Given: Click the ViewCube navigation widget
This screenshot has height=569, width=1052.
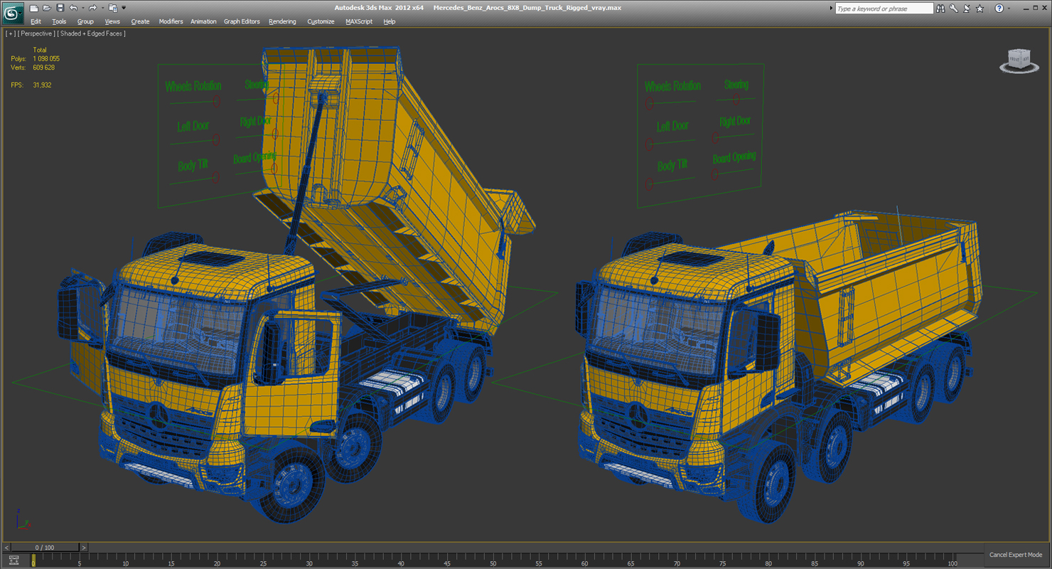Looking at the screenshot, I should point(1019,60).
